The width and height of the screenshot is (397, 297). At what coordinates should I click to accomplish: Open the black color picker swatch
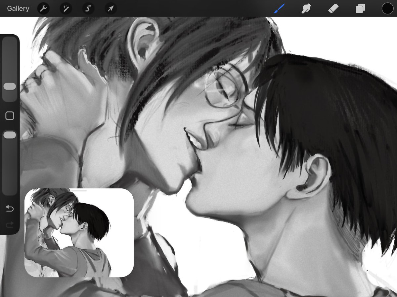coord(387,9)
